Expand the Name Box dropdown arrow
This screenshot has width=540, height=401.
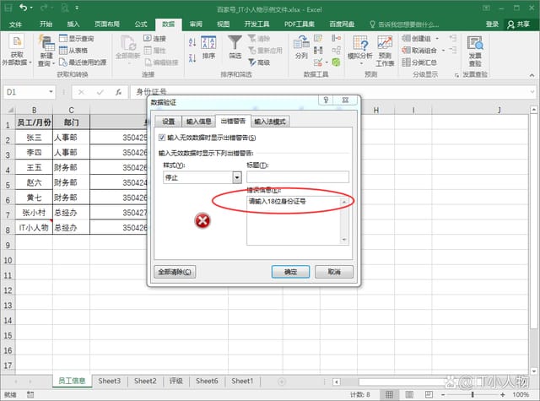point(51,92)
